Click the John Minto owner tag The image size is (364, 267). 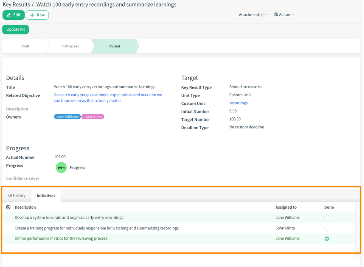(93, 117)
